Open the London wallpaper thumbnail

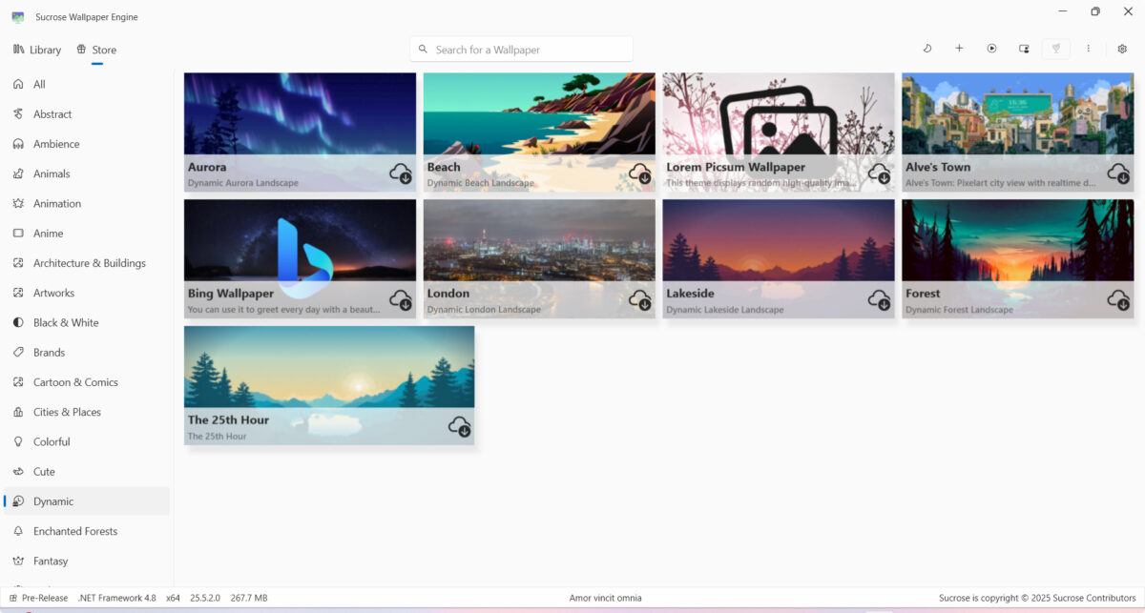click(x=538, y=238)
